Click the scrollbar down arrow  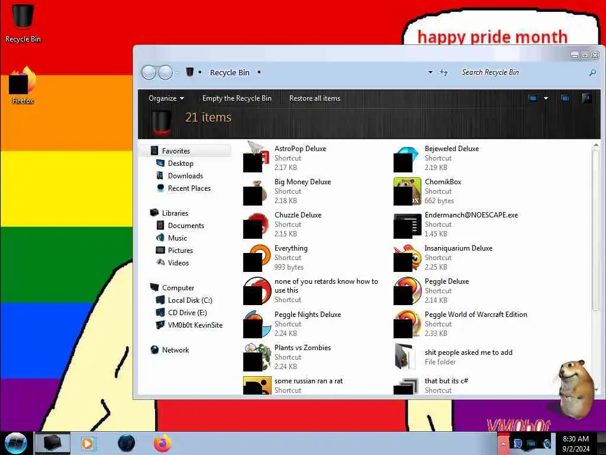[x=595, y=390]
